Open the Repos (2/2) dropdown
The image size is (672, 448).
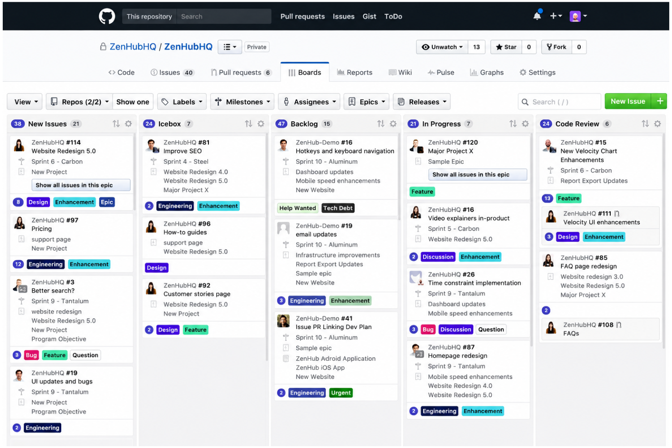pos(79,102)
